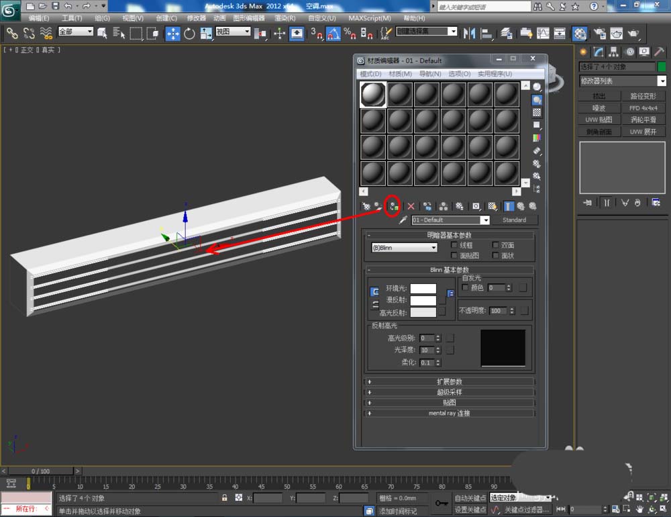This screenshot has width=671, height=517.
Task: Open the Modify panel tab icon
Action: coord(599,52)
